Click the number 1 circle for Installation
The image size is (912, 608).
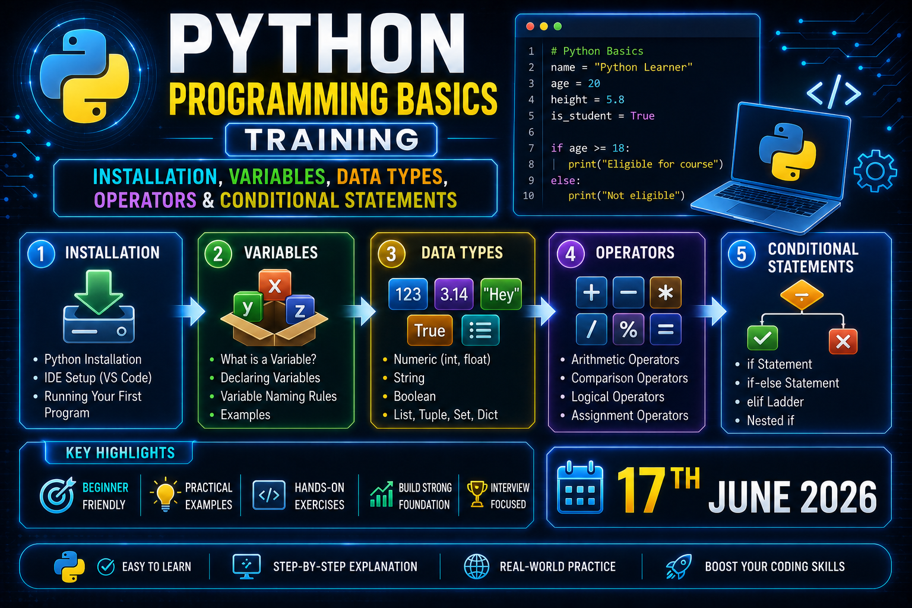click(x=41, y=254)
